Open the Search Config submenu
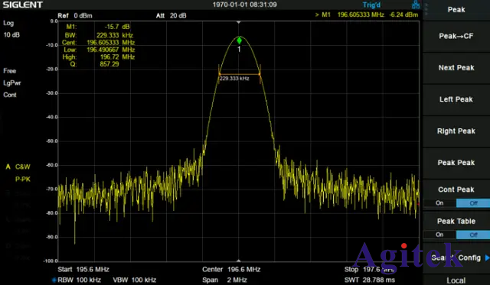 tap(456, 257)
